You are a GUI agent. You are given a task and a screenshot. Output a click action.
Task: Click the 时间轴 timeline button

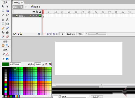tap(18, 7)
